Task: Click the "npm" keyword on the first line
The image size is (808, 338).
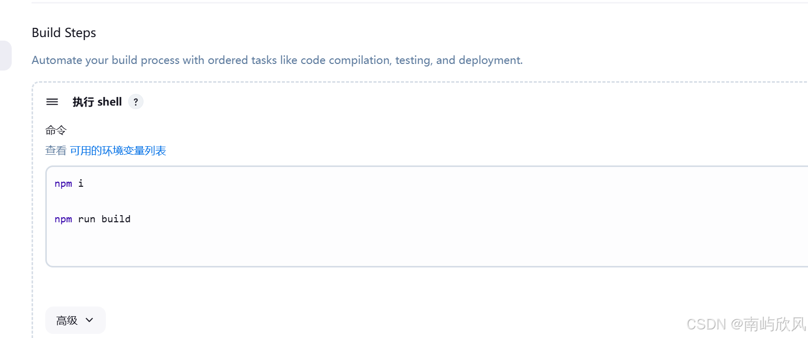Action: click(x=63, y=184)
